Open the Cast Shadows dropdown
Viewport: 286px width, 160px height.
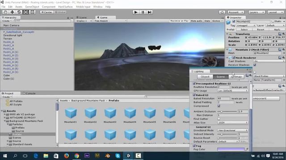269,61
